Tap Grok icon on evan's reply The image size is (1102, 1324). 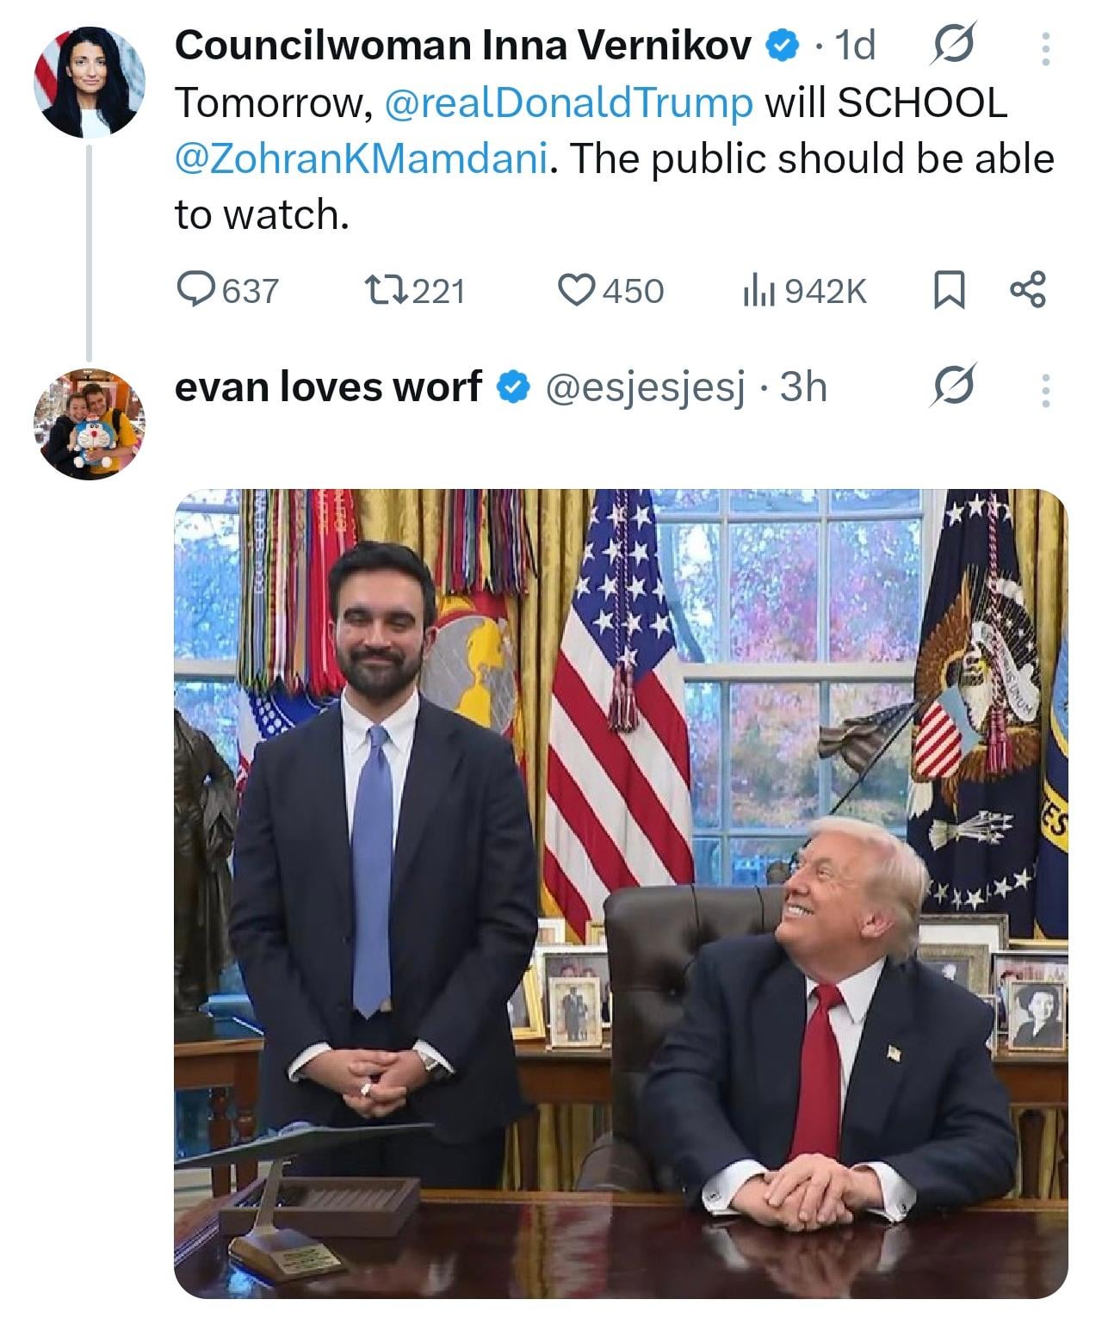(953, 387)
